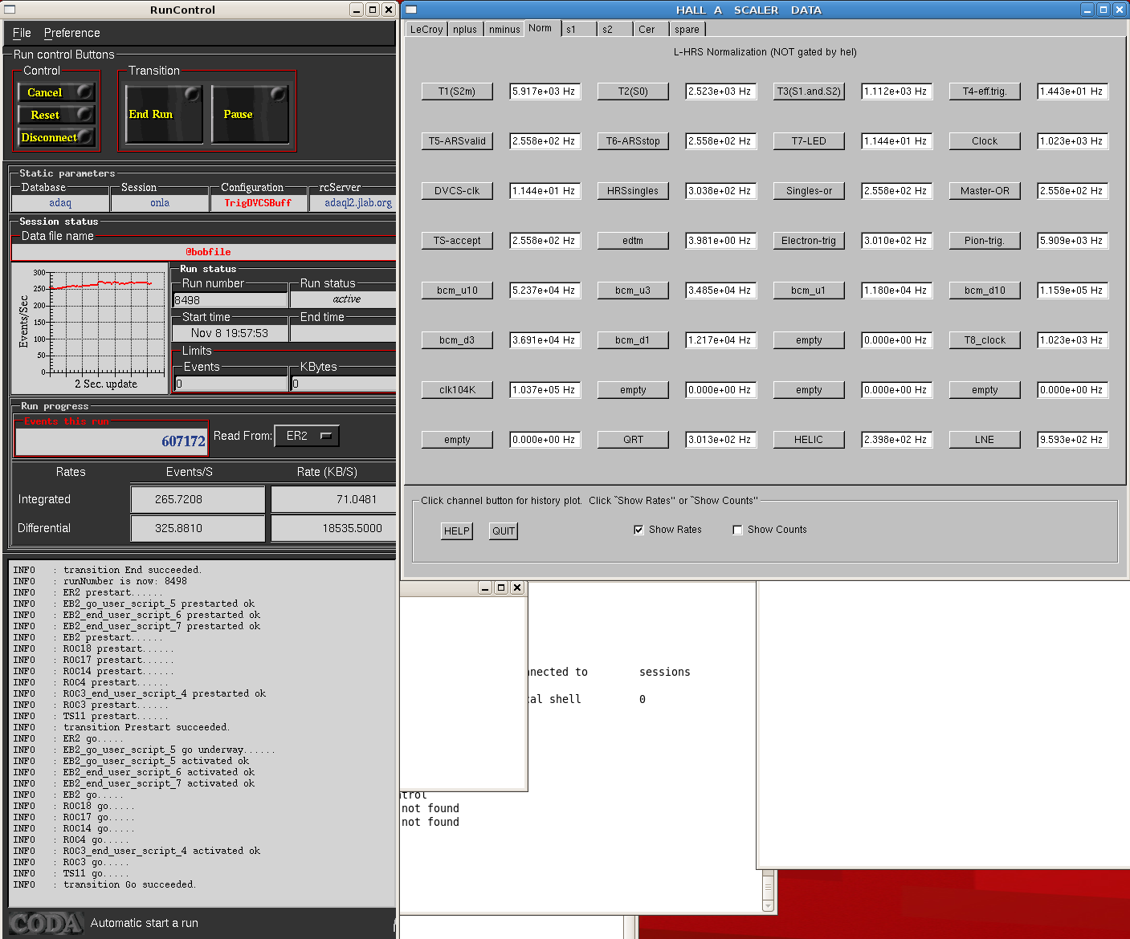
Task: Click the T7-LED channel button
Action: (x=809, y=141)
